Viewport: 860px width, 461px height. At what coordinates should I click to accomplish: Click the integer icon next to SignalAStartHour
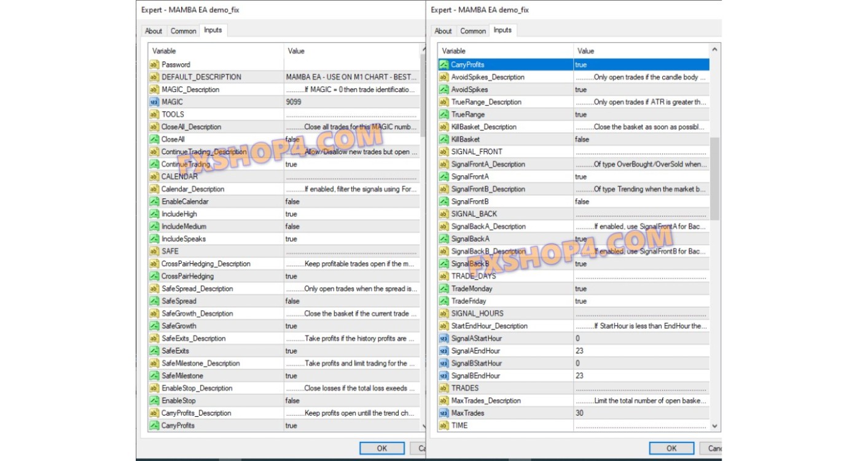tap(444, 339)
